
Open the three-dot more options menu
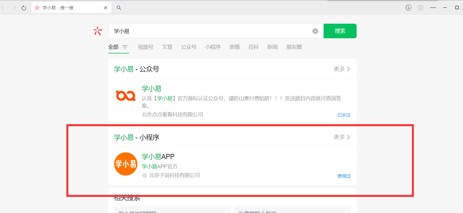[433, 8]
